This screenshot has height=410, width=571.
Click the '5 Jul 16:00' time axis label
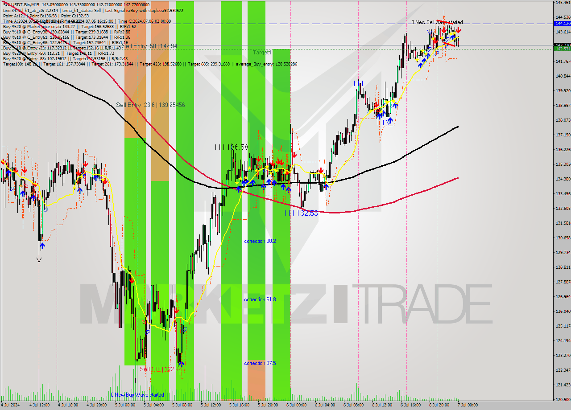point(239,405)
